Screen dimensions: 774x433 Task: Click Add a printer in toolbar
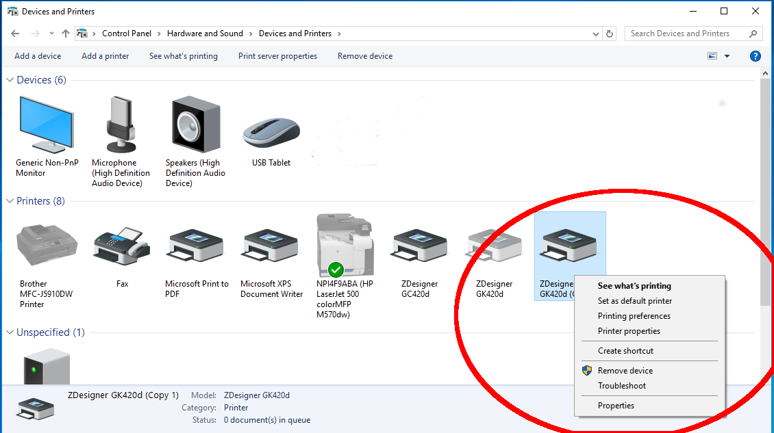tap(105, 56)
